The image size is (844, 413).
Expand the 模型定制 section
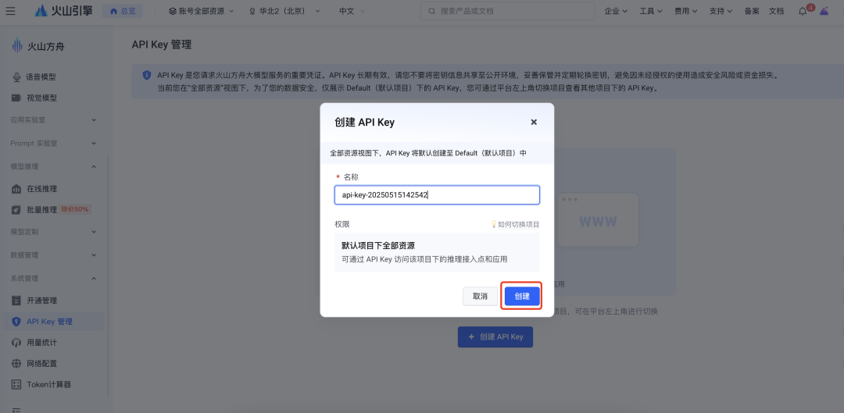tap(53, 232)
